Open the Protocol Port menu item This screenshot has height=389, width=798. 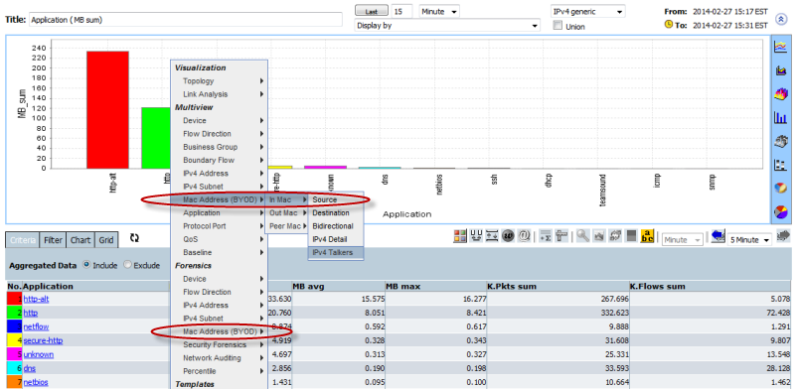tap(219, 226)
